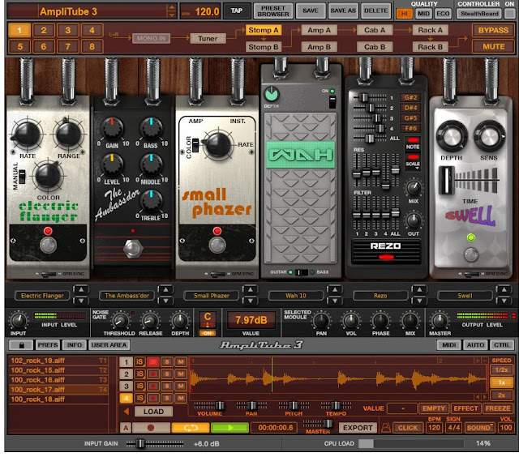Toggle the Rezo NOTE button
Image resolution: width=519 pixels, height=457 pixels.
pyautogui.click(x=413, y=143)
